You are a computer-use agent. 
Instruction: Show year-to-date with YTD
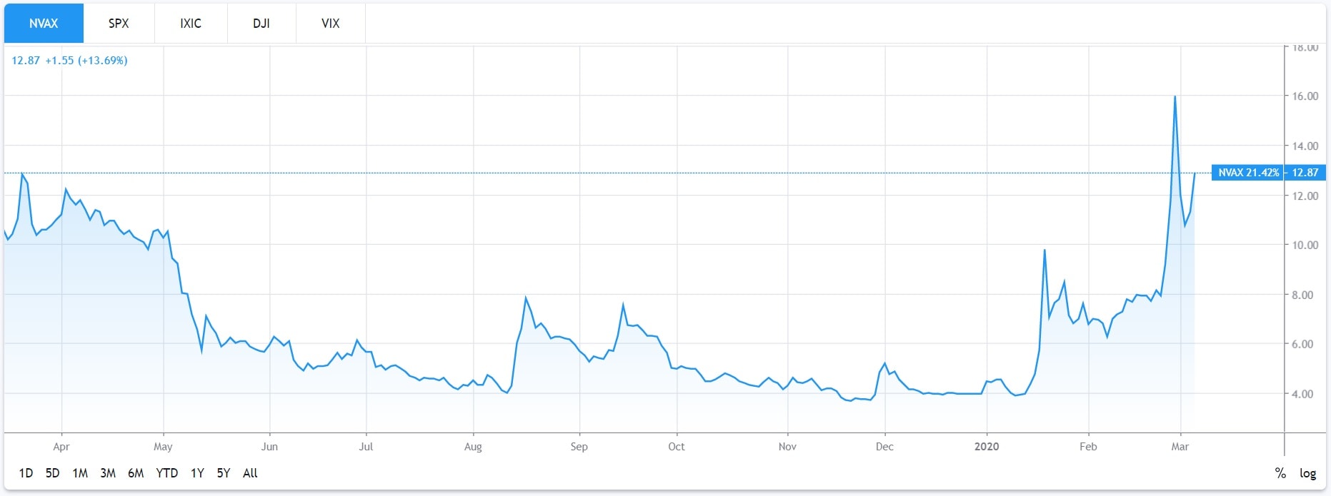[x=166, y=473]
